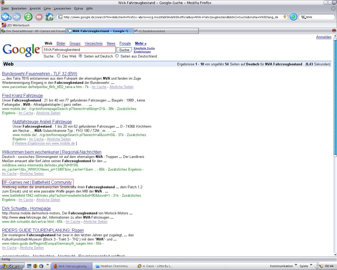Open 'BF-Games.net | Battlefield Community' result
Screen dimensions: 337x270
click(37, 182)
